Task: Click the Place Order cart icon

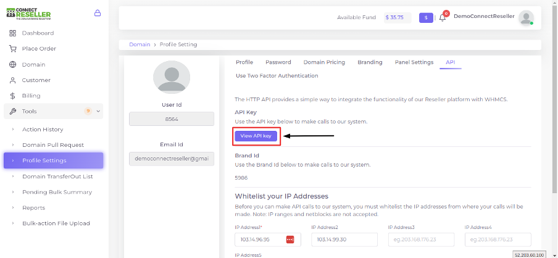Action: [12, 49]
